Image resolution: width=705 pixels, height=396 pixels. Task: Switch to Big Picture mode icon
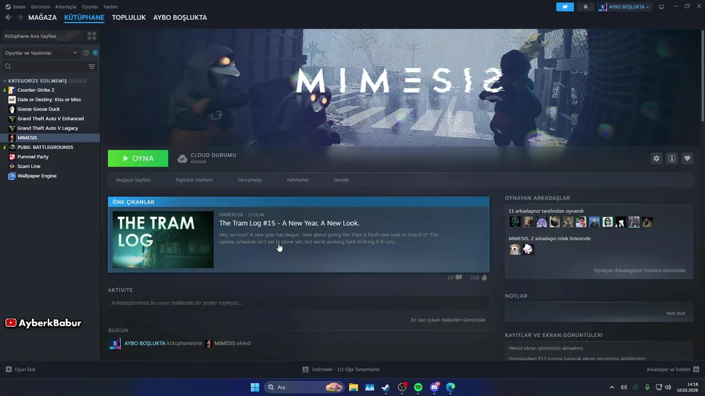pyautogui.click(x=661, y=7)
